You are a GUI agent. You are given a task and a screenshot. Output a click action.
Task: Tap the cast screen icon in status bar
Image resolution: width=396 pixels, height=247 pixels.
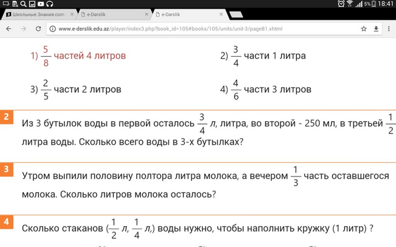[x=6, y=4]
